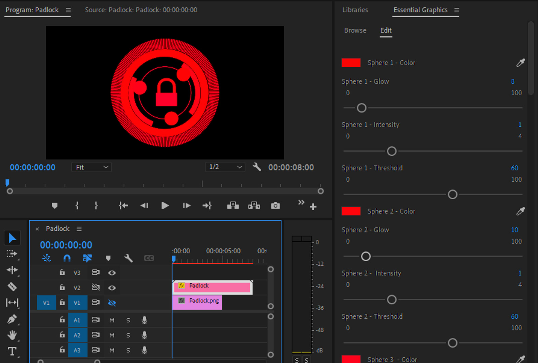The width and height of the screenshot is (538, 363).
Task: Click the Sphere 2 color swatch
Action: tap(351, 211)
